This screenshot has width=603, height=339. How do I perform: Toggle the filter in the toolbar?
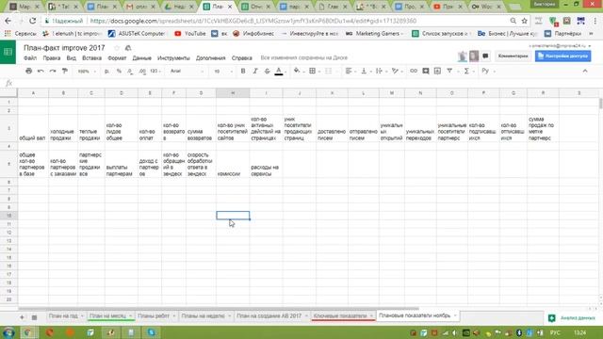tap(449, 72)
